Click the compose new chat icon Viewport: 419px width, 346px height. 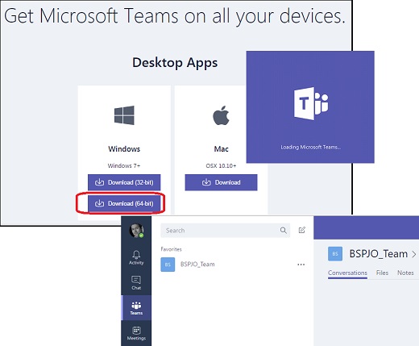click(302, 230)
